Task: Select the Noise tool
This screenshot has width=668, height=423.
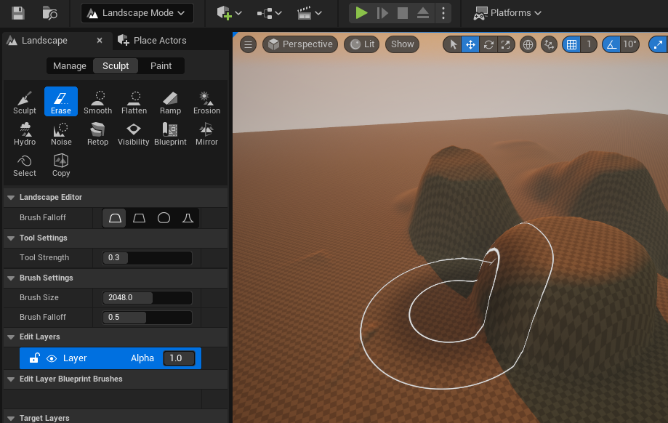Action: 61,133
